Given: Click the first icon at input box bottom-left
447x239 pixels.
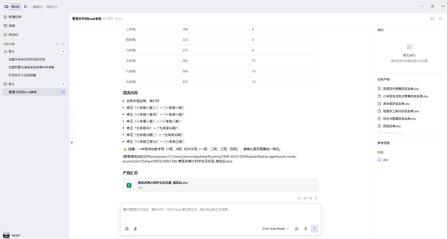Looking at the screenshot, I should [127, 229].
